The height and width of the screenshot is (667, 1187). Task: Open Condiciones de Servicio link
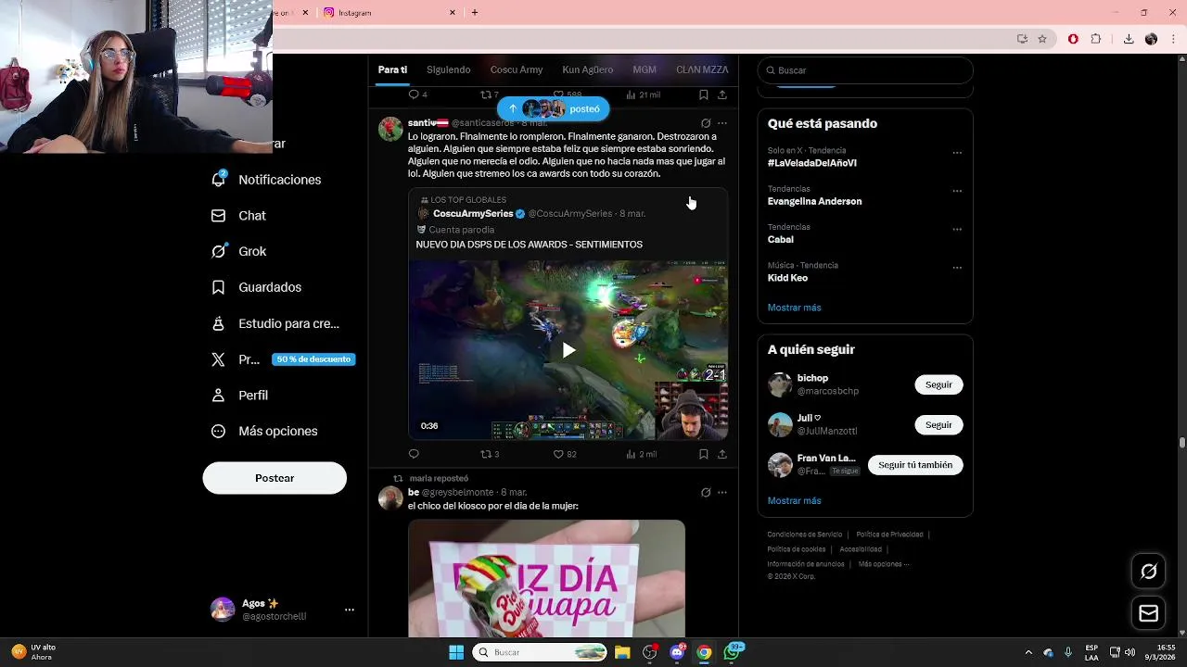[805, 535]
